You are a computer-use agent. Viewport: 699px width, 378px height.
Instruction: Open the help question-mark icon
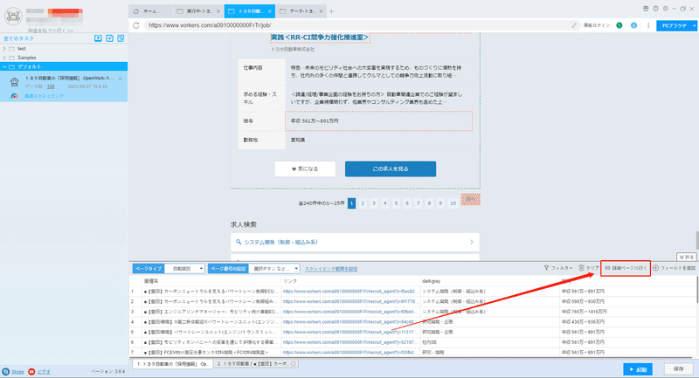655,9
